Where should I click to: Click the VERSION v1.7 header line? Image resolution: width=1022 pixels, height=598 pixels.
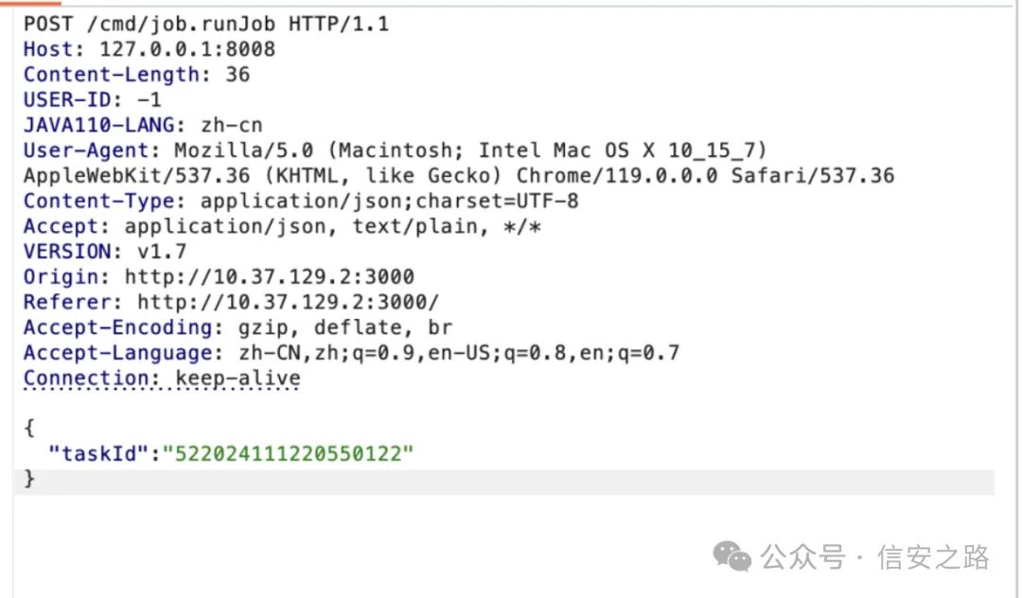(x=104, y=252)
